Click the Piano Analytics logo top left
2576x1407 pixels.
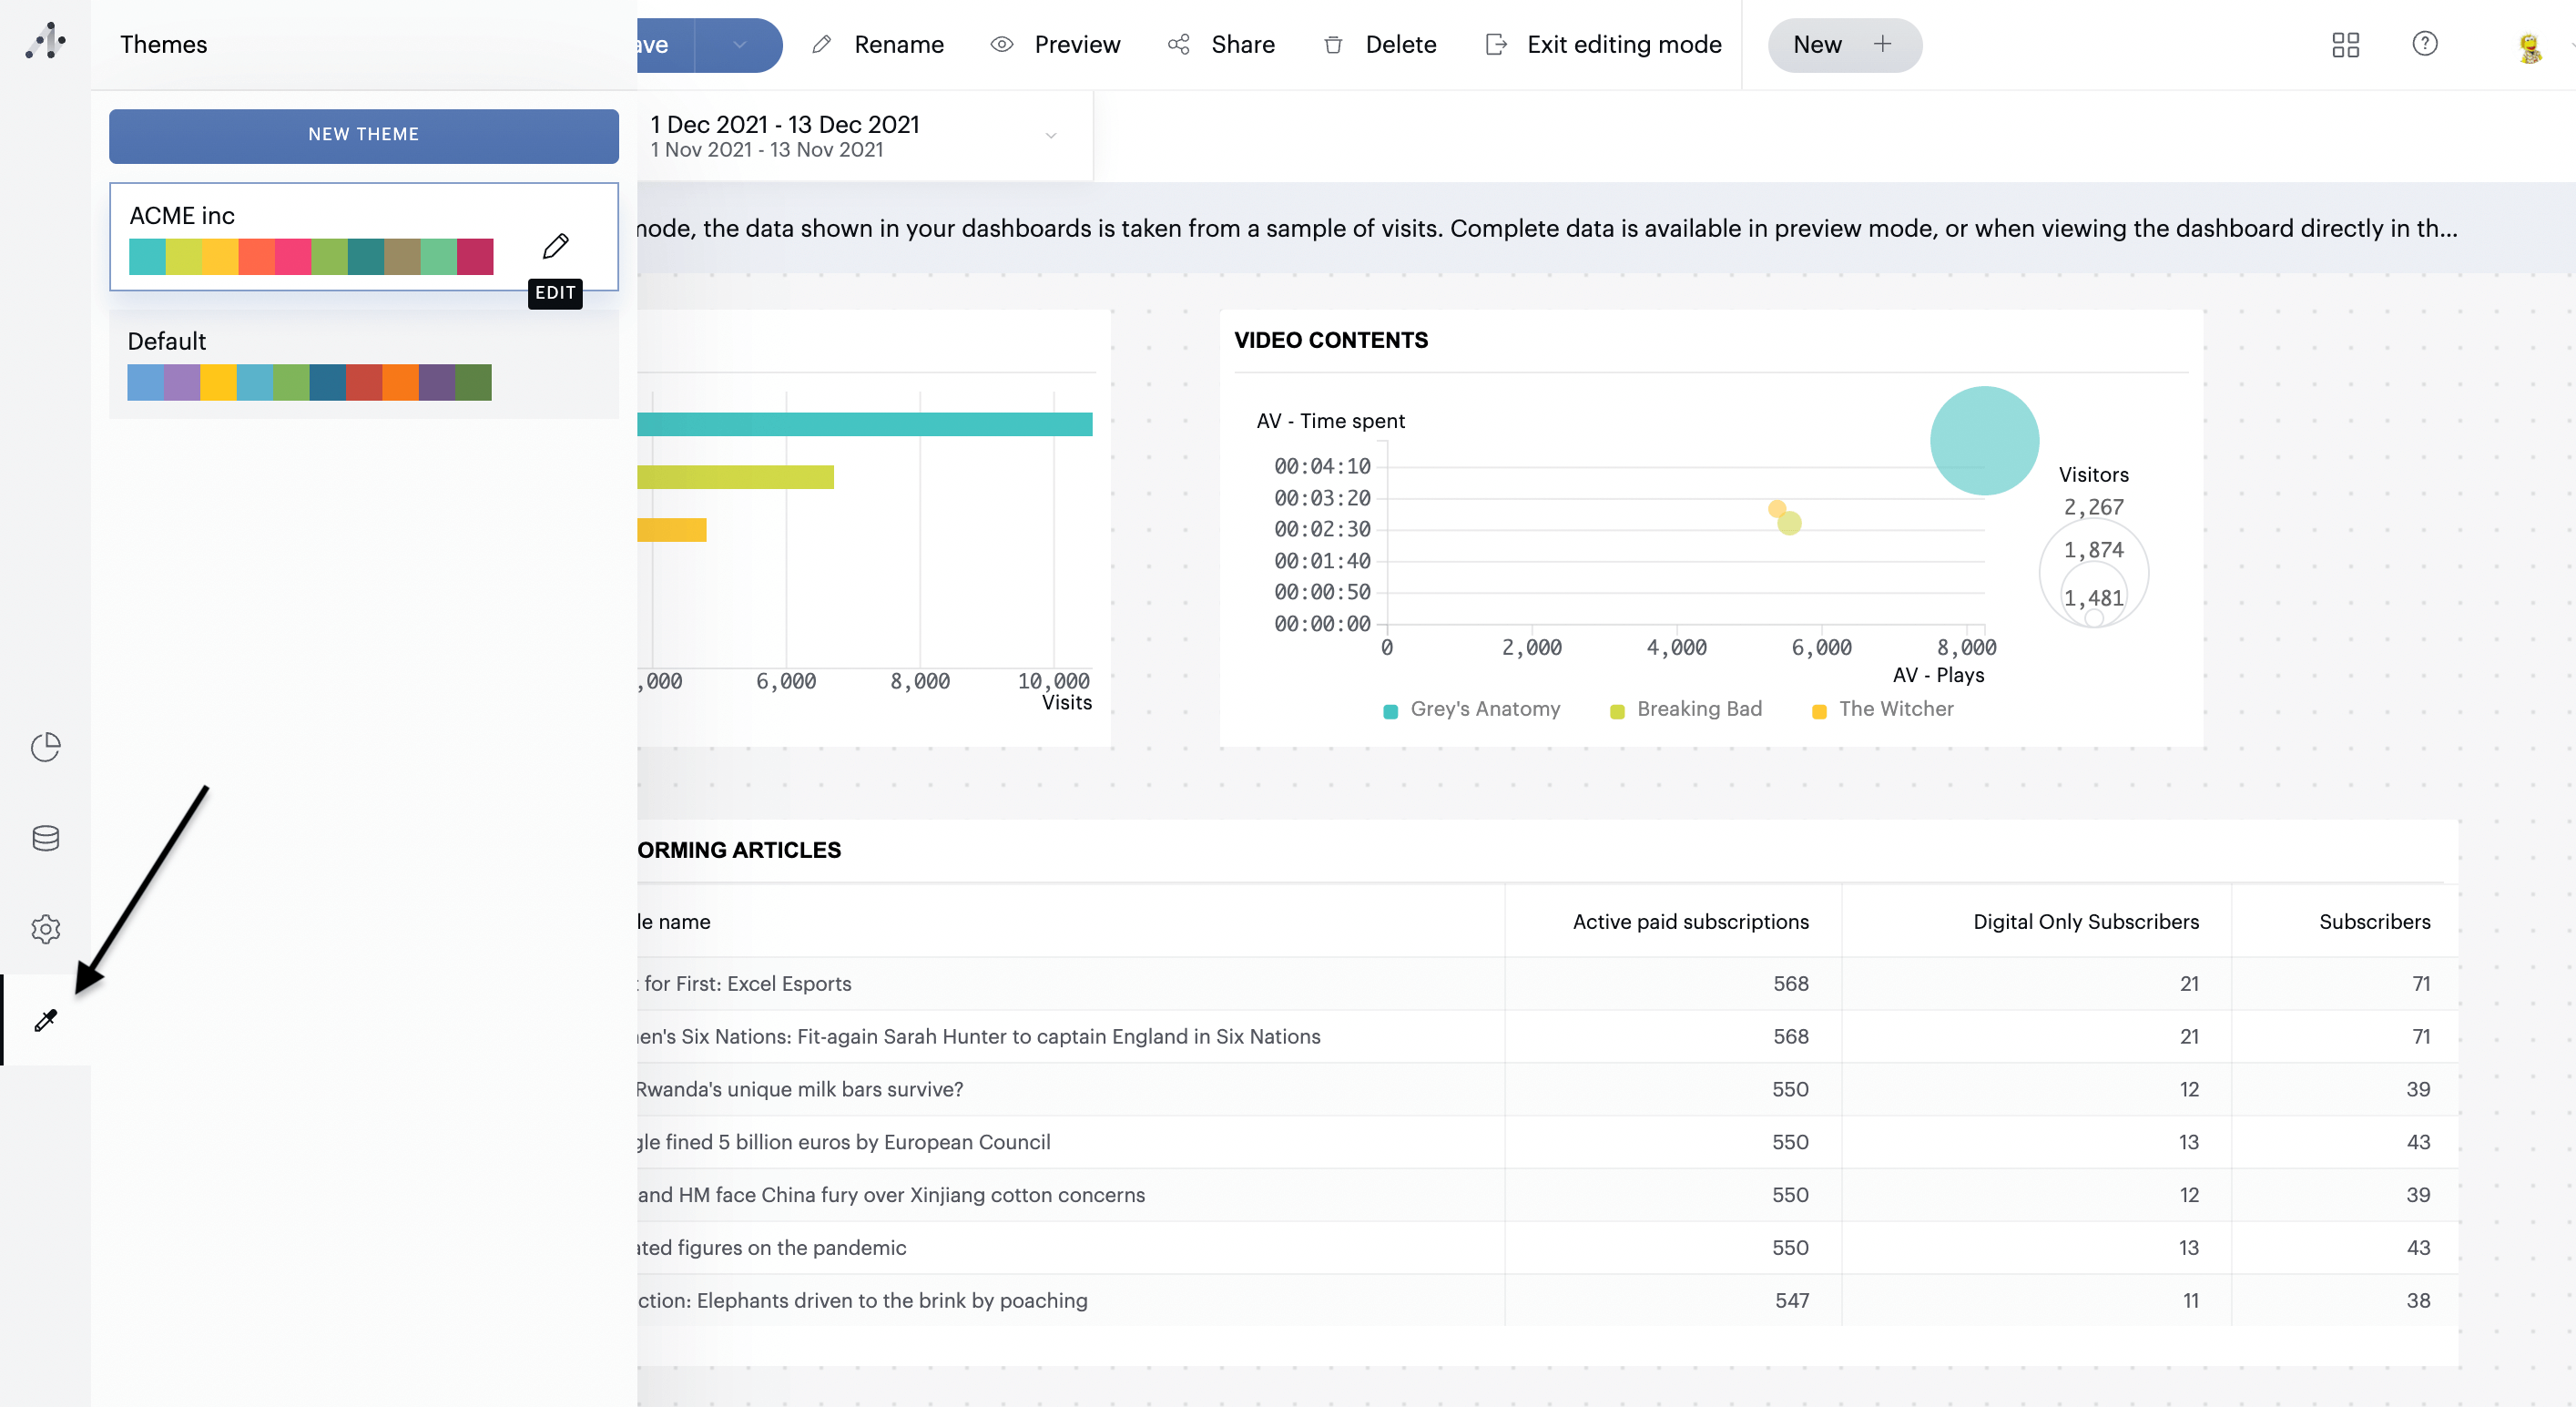tap(45, 42)
